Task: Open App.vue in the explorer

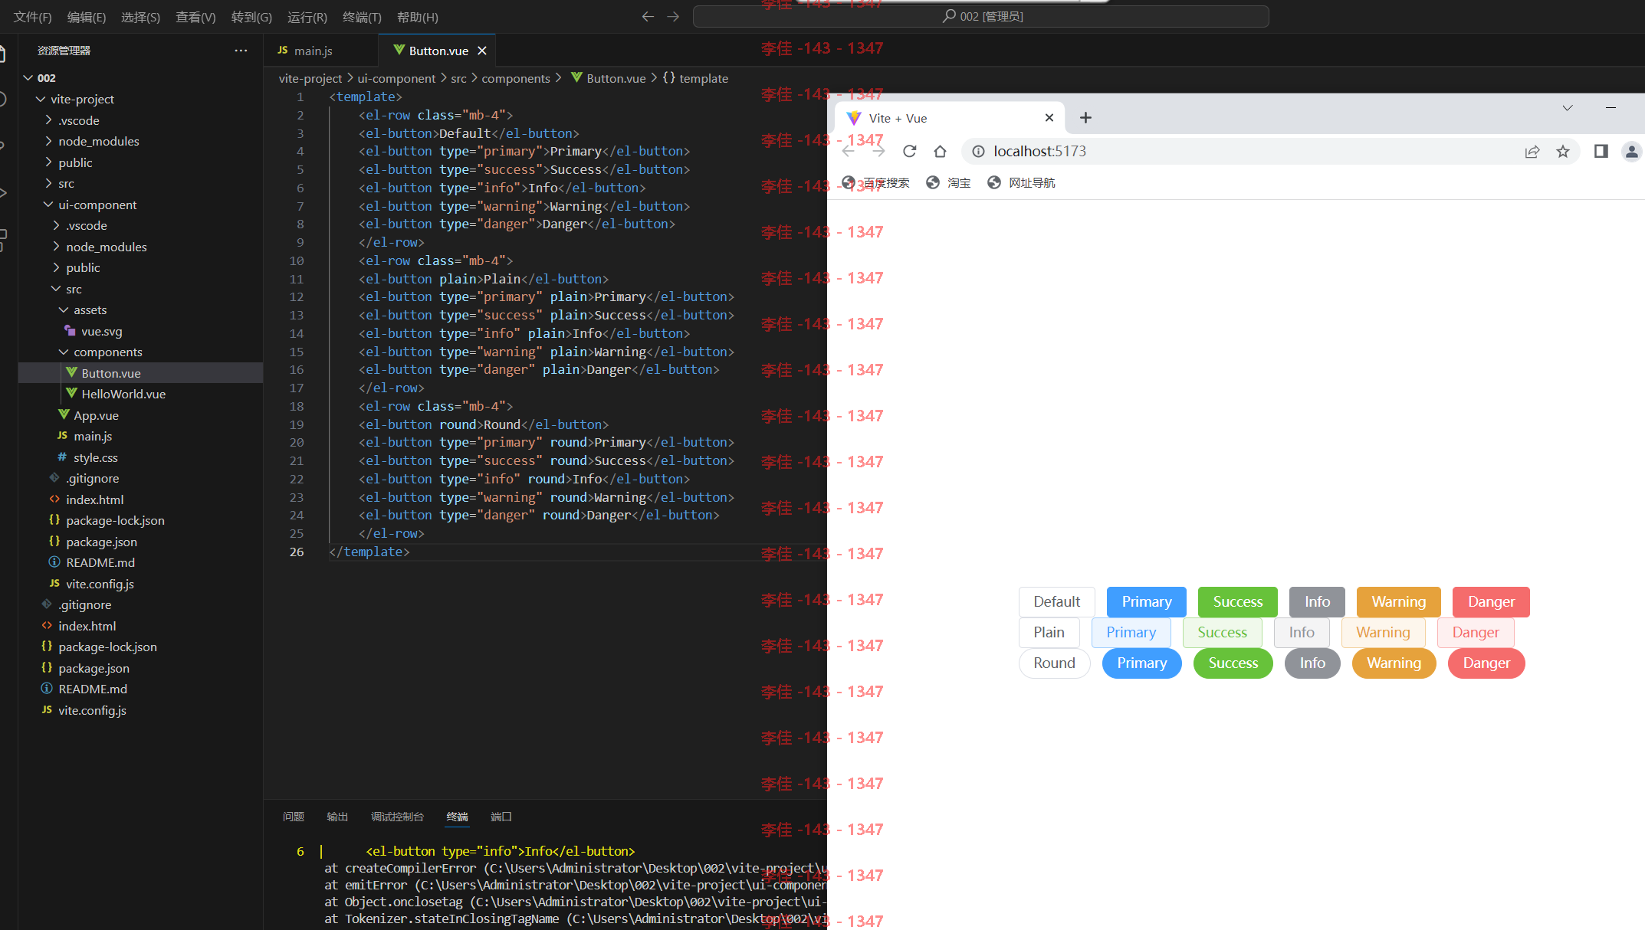Action: [140, 415]
